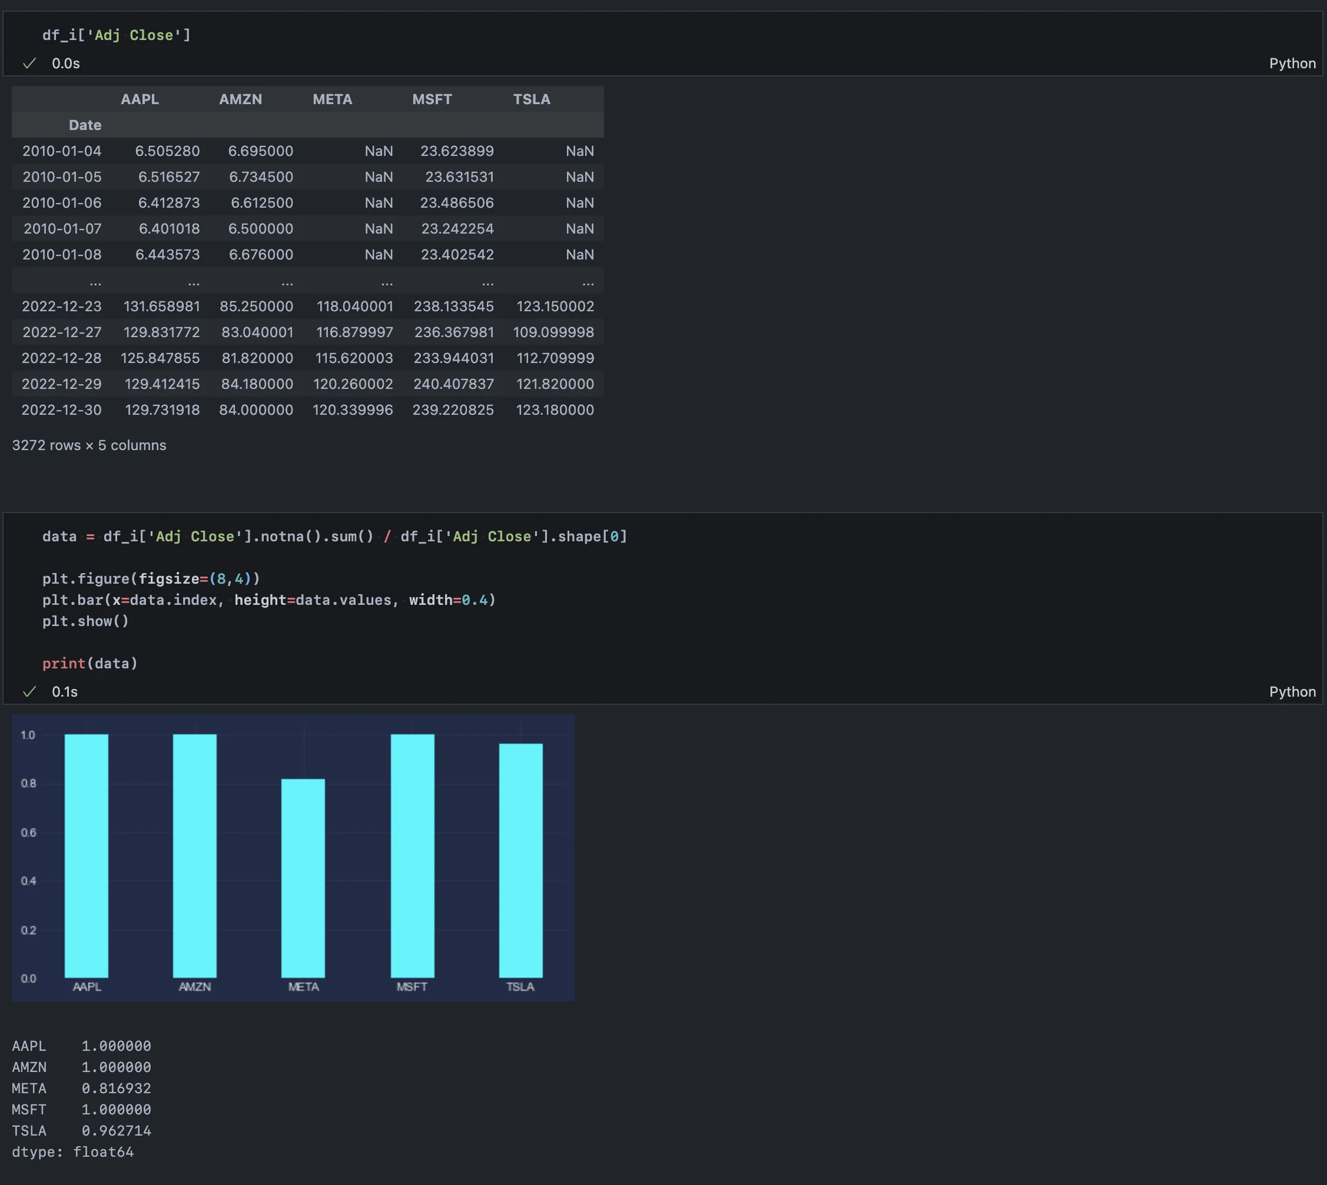The height and width of the screenshot is (1185, 1327).
Task: Place cursor on the plt.show() line
Action: (85, 621)
